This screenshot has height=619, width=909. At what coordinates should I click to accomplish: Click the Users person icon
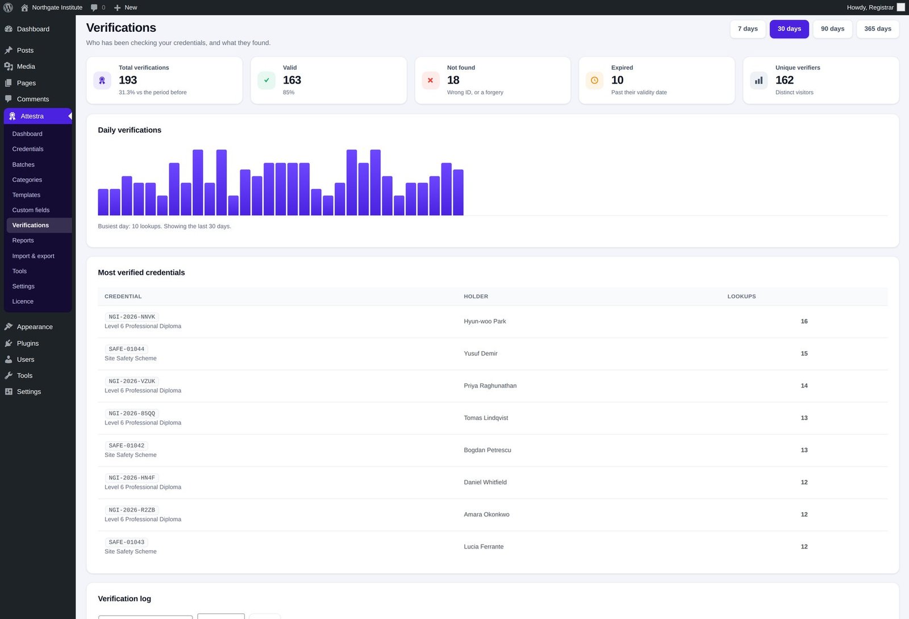click(9, 359)
